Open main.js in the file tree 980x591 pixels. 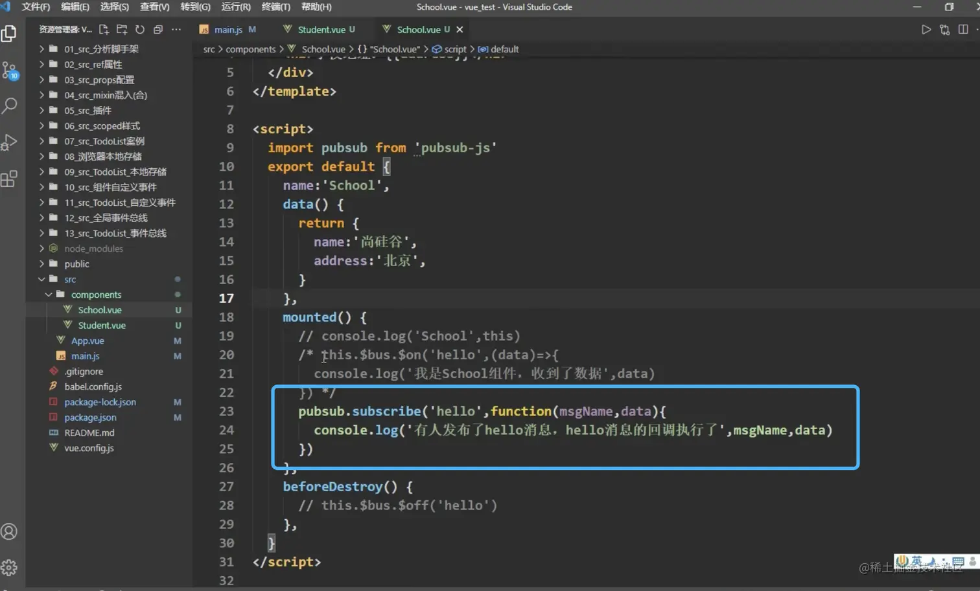tap(85, 356)
